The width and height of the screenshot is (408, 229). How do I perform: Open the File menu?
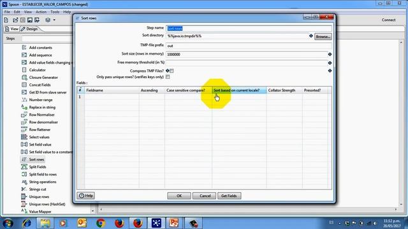click(7, 12)
